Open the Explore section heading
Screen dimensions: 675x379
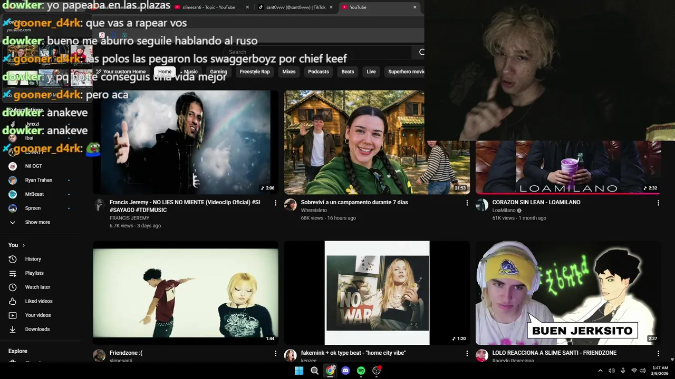pyautogui.click(x=18, y=351)
